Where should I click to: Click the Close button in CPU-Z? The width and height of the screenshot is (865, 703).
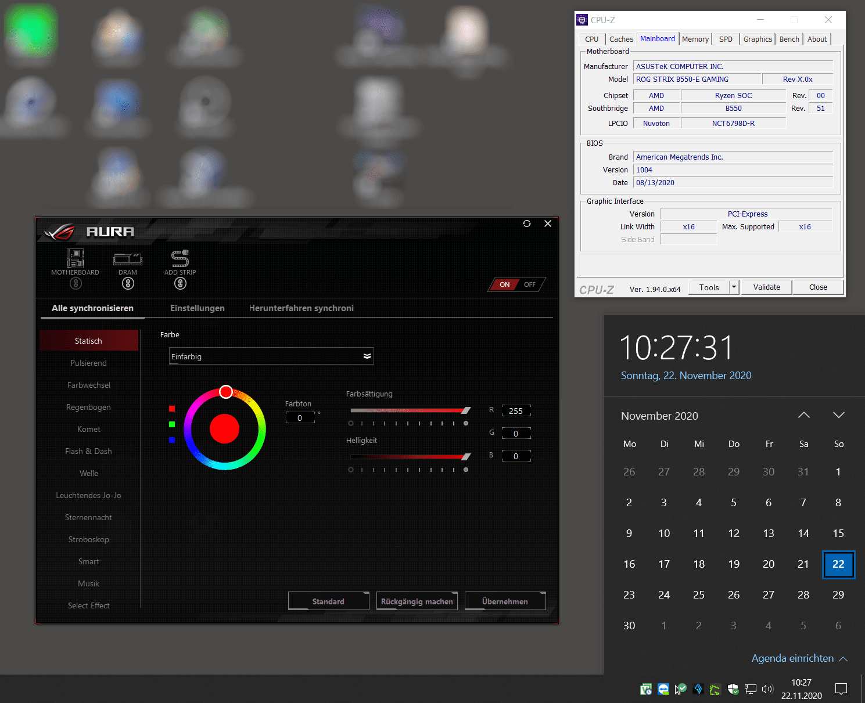click(x=818, y=287)
